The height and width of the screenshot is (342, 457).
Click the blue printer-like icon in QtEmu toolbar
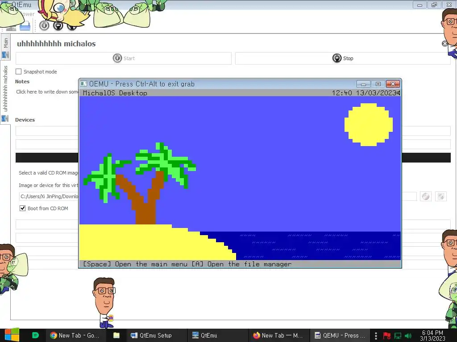coord(25,26)
